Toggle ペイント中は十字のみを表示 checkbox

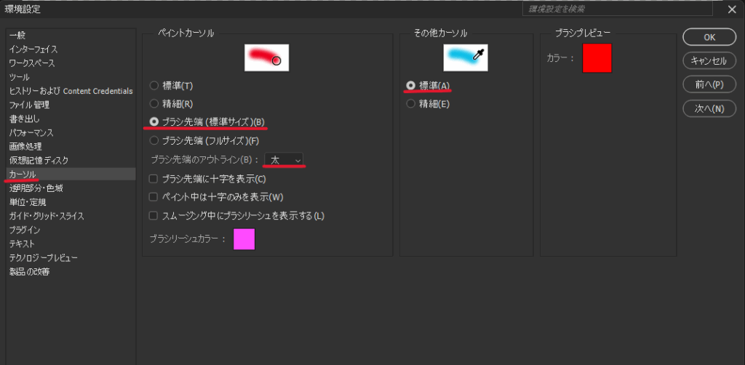click(x=154, y=197)
